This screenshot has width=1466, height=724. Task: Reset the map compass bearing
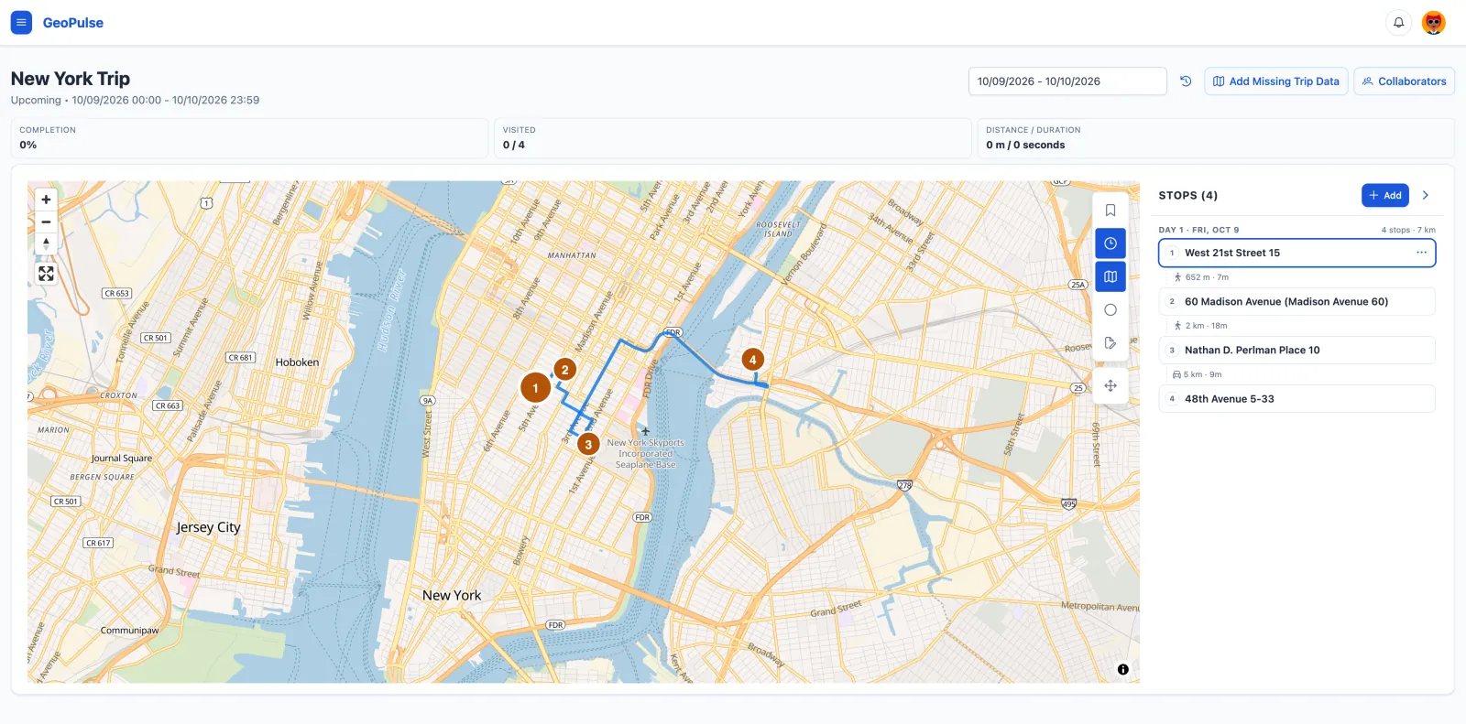tap(46, 243)
